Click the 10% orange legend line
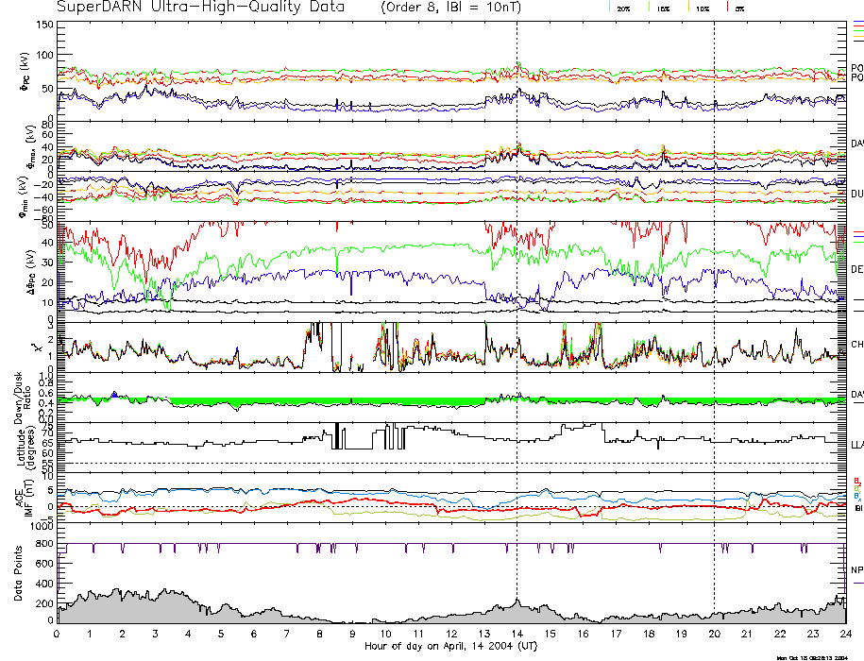 [x=688, y=8]
